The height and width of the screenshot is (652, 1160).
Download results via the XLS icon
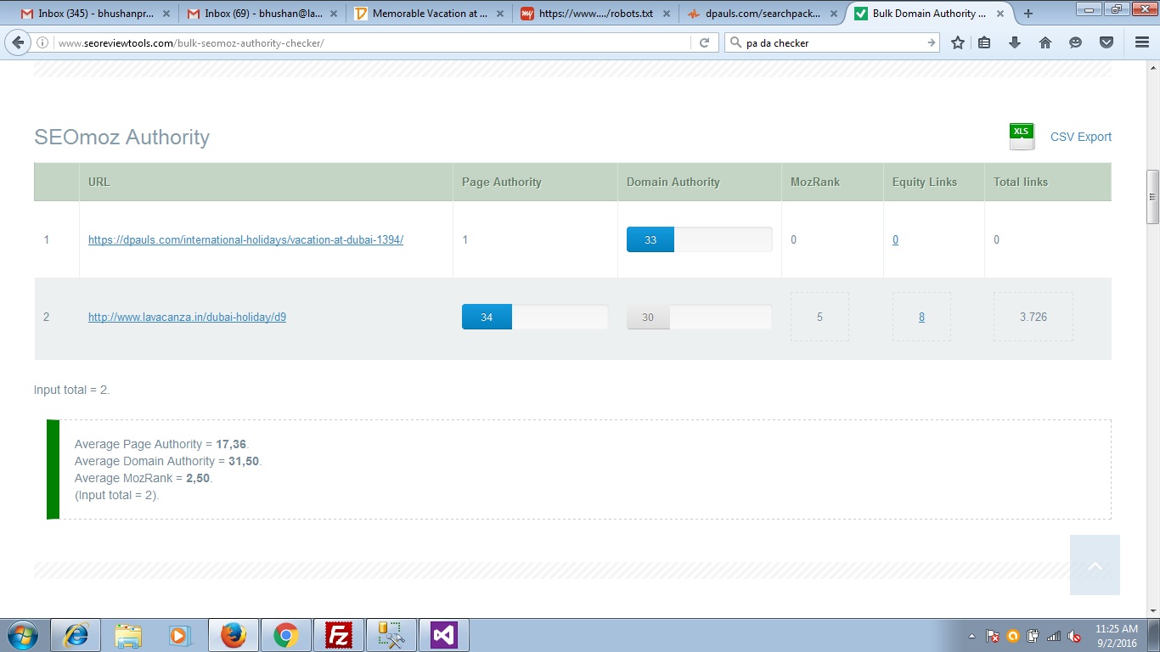tap(1022, 136)
